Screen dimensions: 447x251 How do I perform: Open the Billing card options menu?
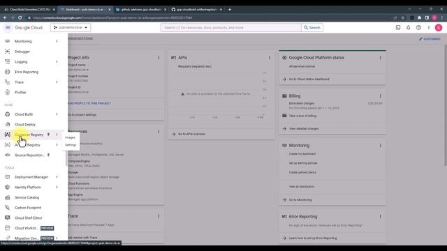[x=380, y=96]
